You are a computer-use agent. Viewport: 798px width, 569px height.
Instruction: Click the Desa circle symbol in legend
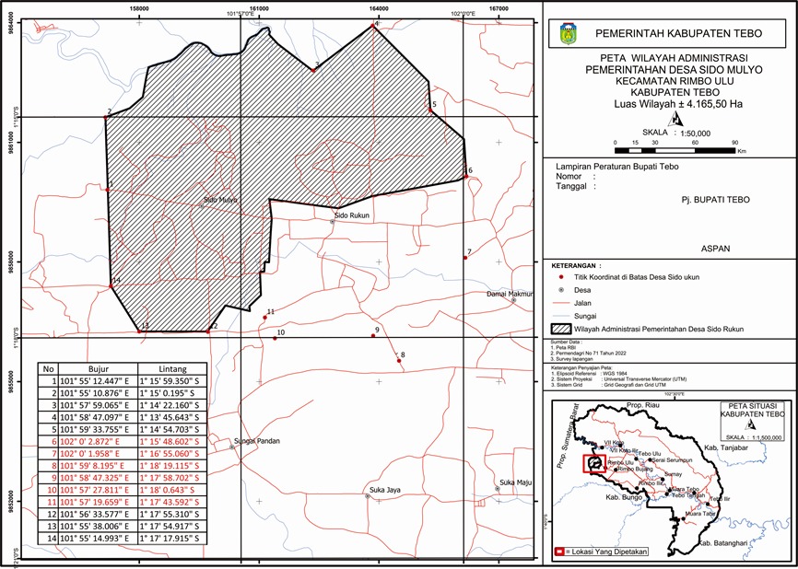(561, 288)
